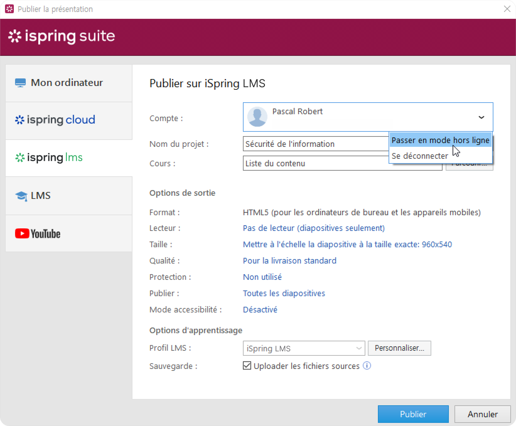Choose Passer en mode hors ligne
This screenshot has height=426, width=516.
(x=440, y=140)
